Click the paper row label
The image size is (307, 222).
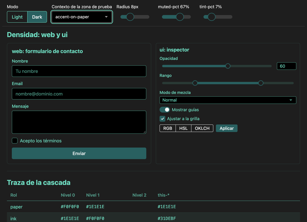(x=16, y=207)
